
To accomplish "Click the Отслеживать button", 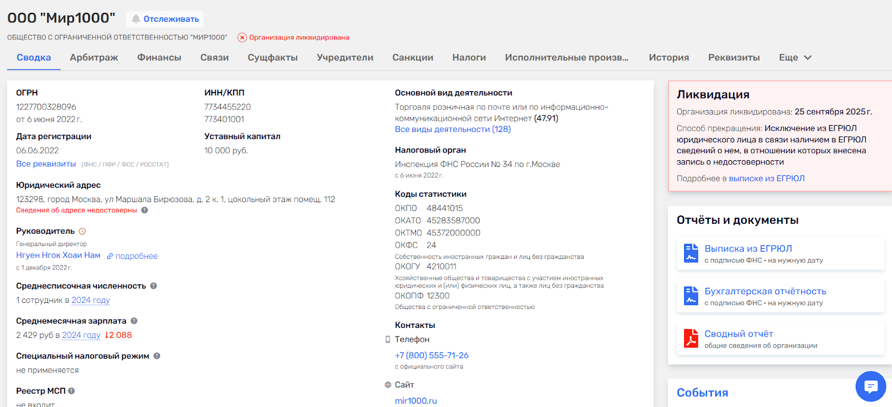I will 164,19.
